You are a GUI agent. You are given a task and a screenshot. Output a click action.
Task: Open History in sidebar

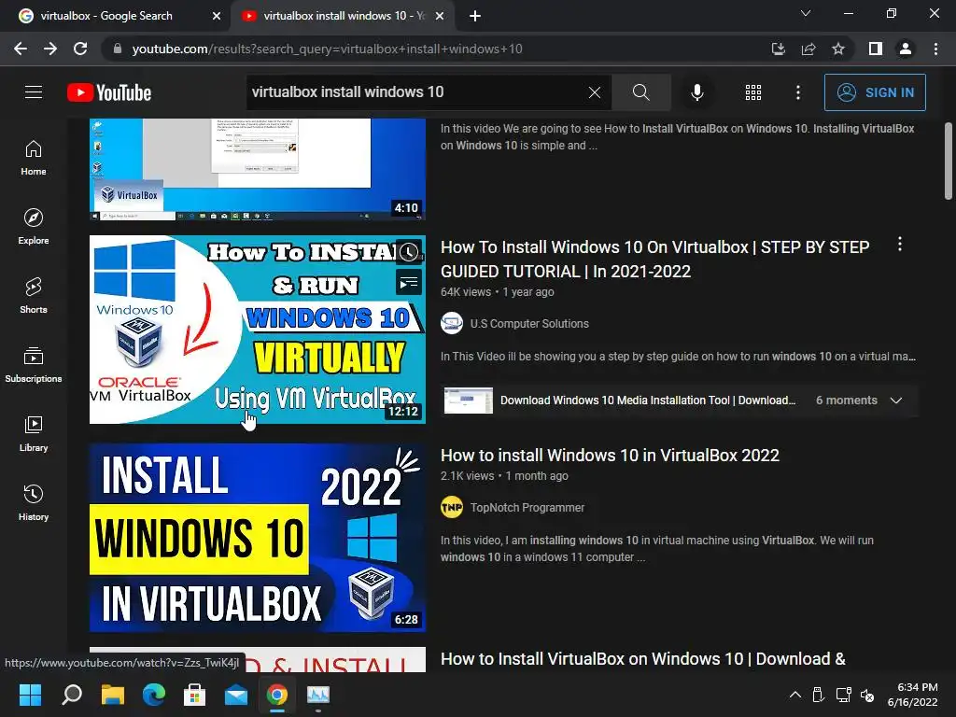click(34, 503)
